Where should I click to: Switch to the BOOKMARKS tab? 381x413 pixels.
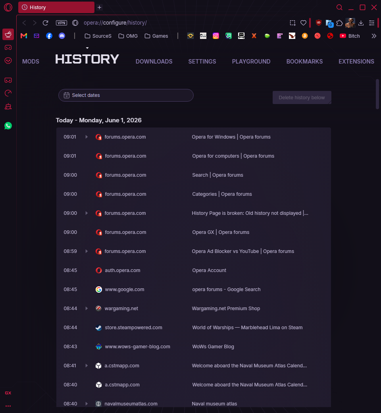(305, 62)
